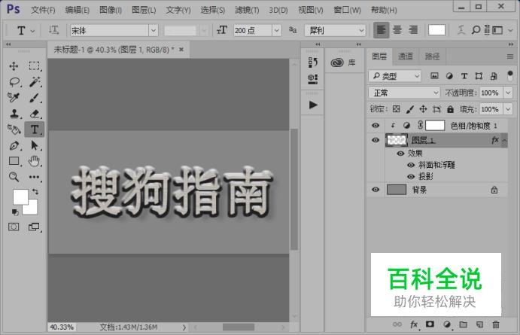Screen dimensions: 520x335
Task: Open the 滤镜(T) menu
Action: [247, 10]
